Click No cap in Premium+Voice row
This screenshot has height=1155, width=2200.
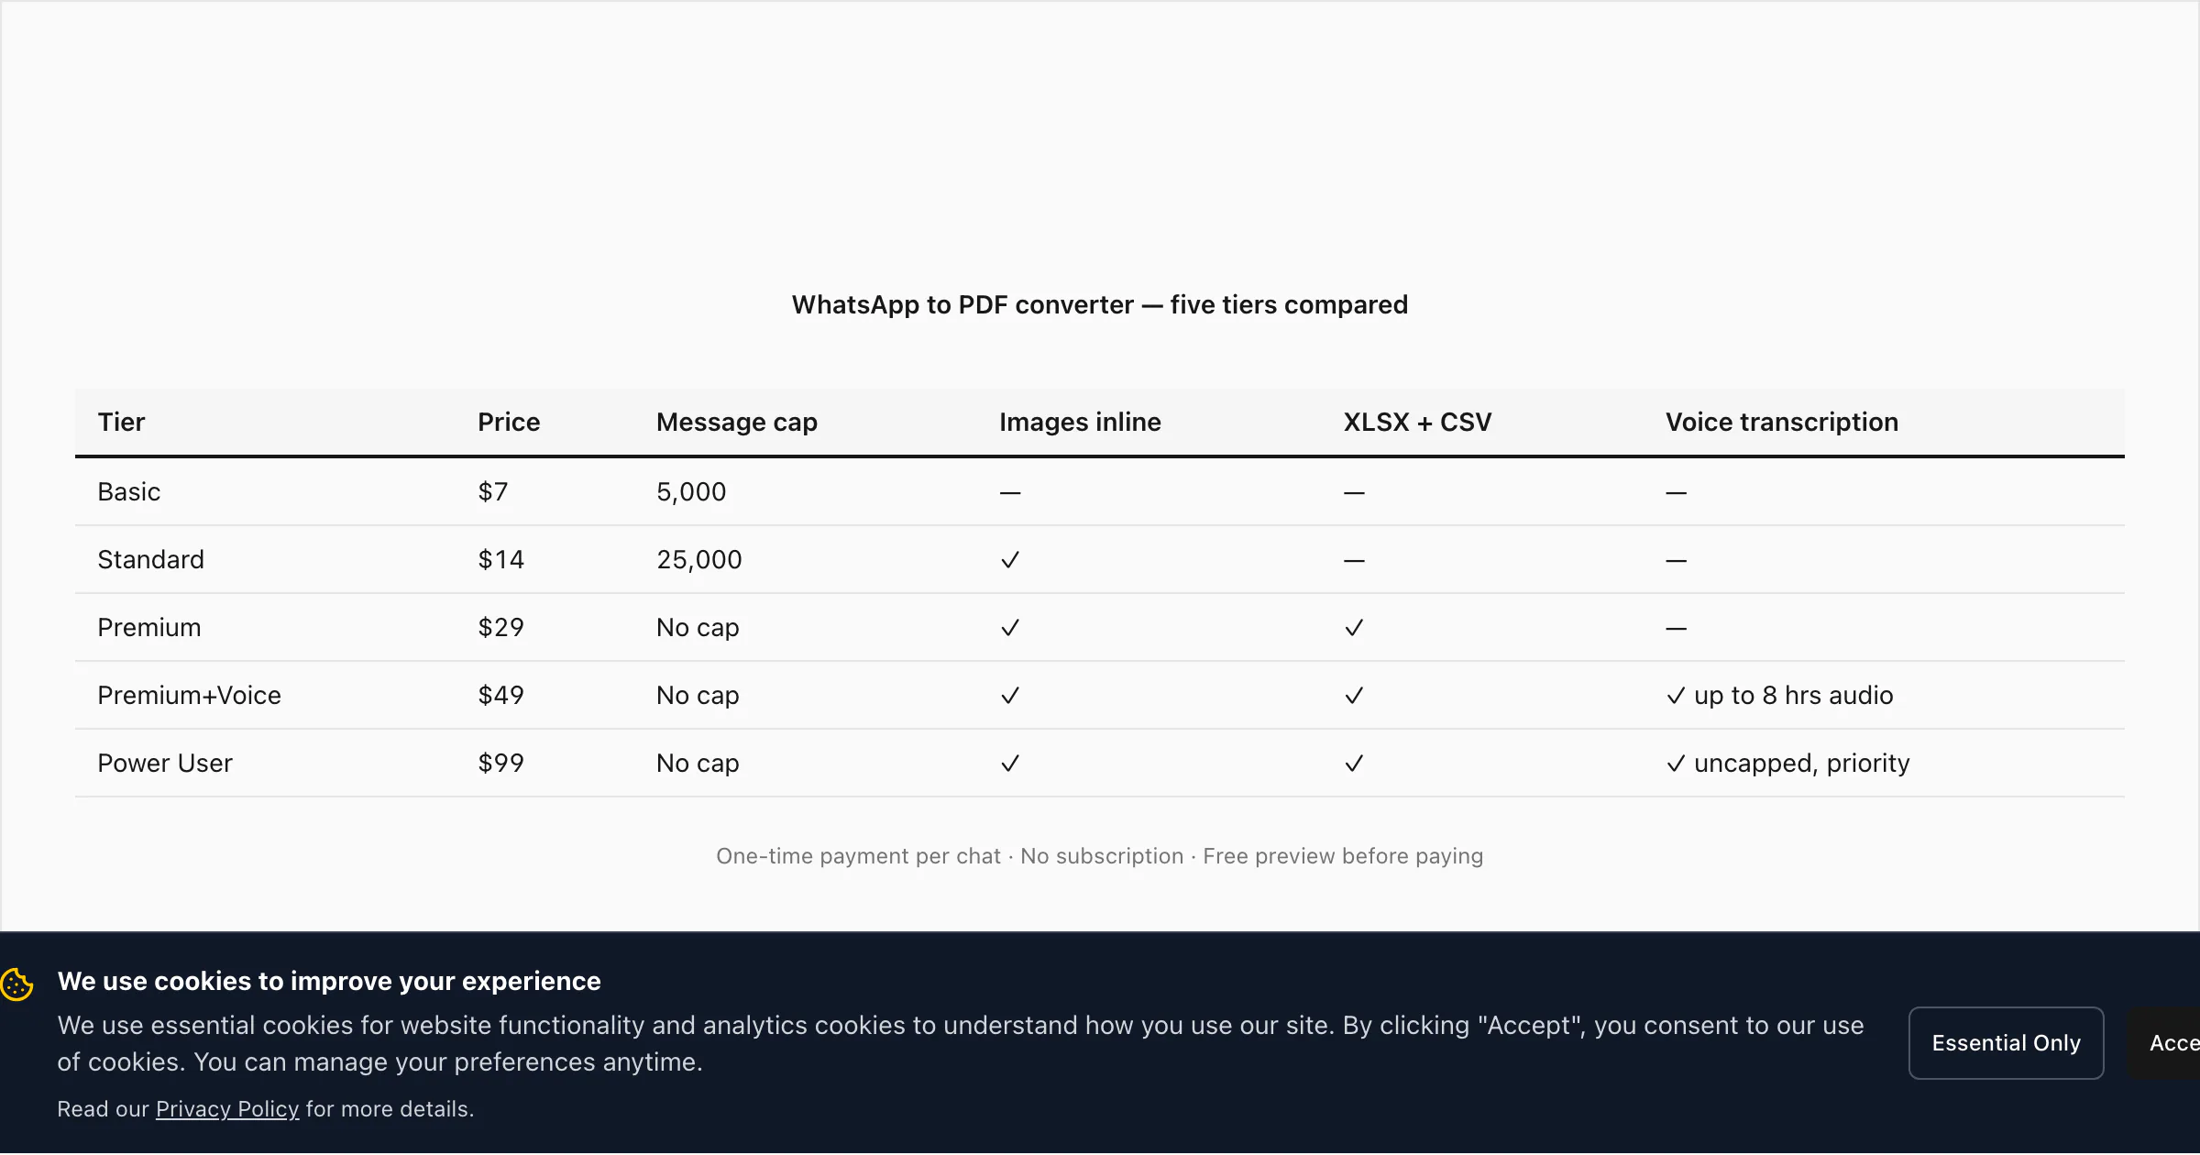pyautogui.click(x=698, y=696)
